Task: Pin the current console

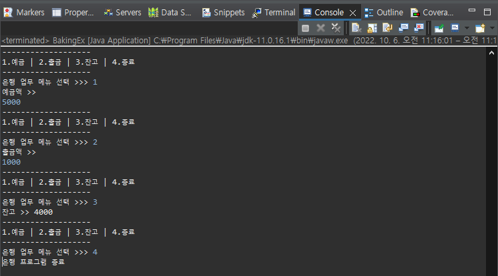Action: [x=439, y=28]
